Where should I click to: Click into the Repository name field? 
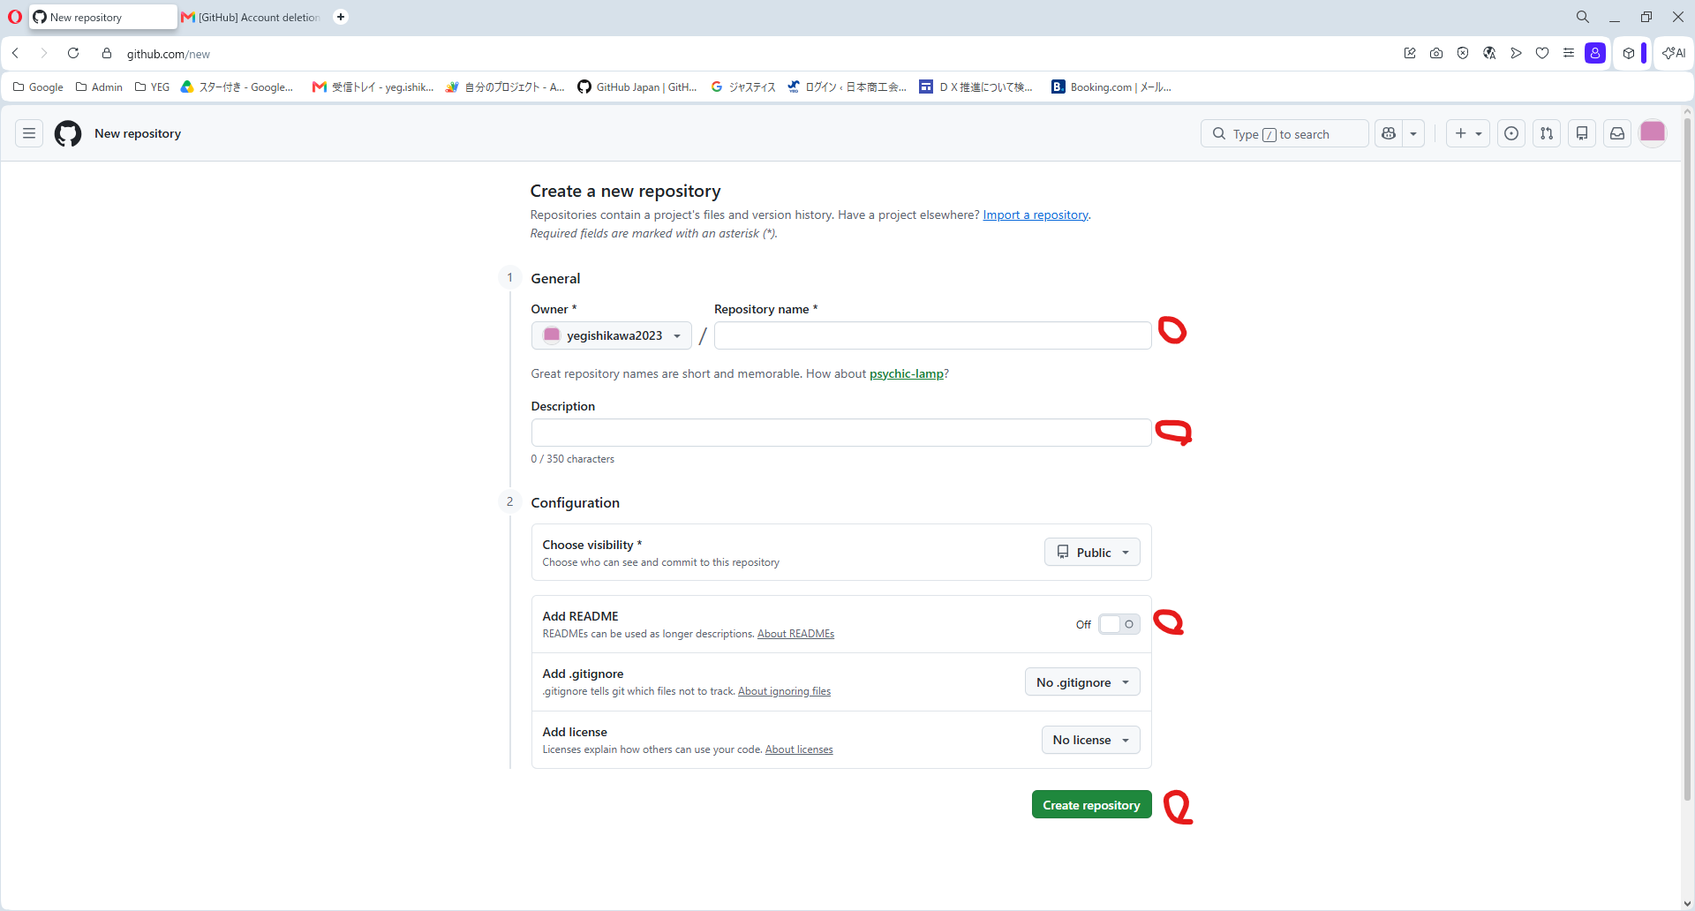932,335
